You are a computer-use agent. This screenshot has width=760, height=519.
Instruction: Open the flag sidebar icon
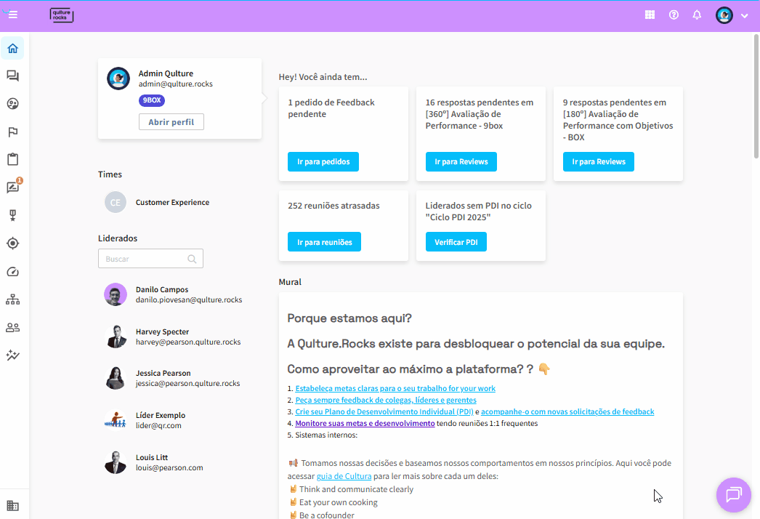pos(12,132)
